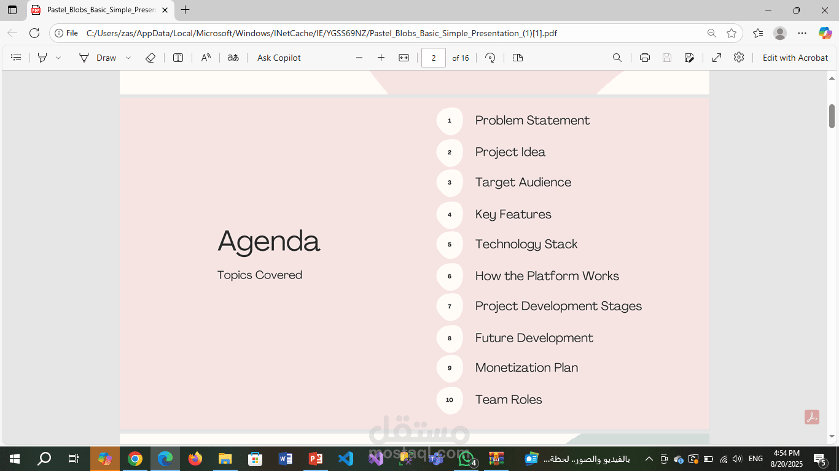Launch Google Chrome from taskbar

[135, 459]
